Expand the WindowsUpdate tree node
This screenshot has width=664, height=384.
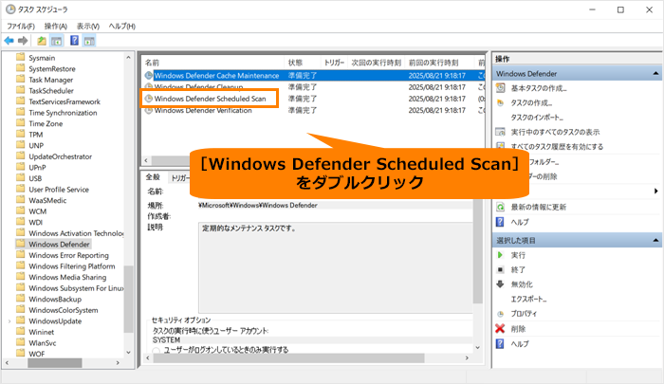(9, 321)
